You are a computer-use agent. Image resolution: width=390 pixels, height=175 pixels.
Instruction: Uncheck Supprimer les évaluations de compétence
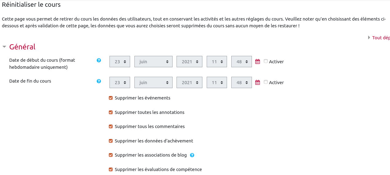[x=111, y=169]
